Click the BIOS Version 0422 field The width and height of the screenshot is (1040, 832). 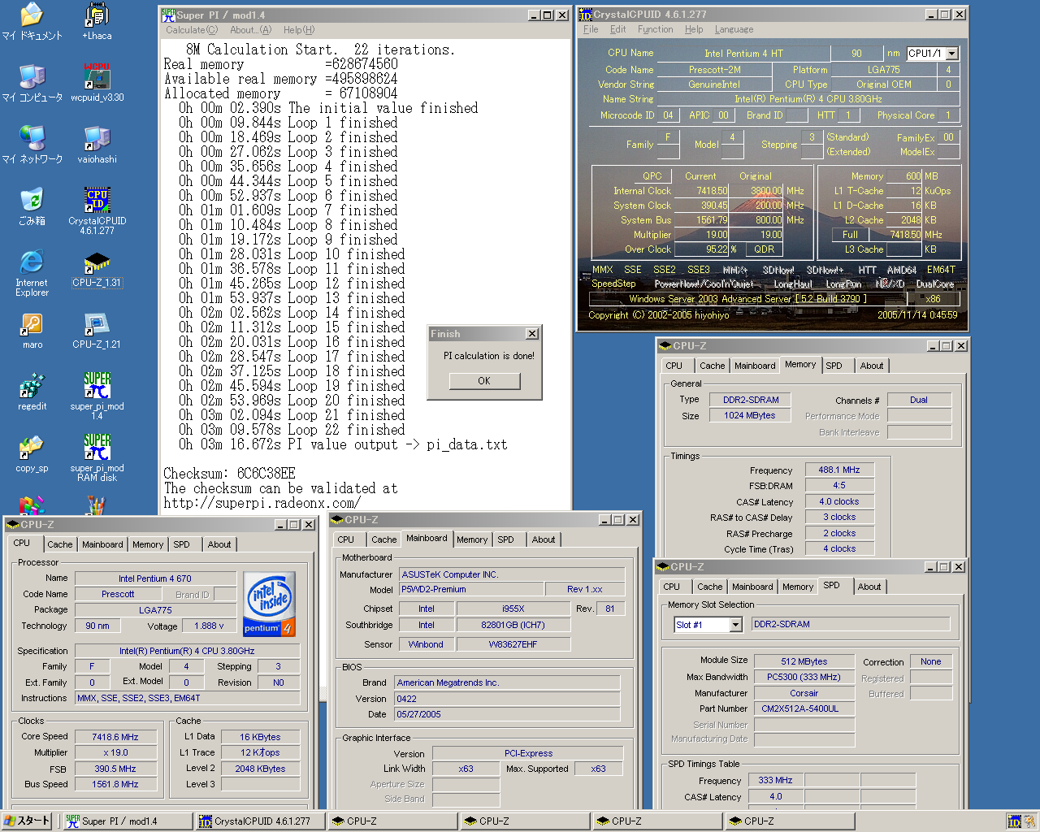click(507, 699)
